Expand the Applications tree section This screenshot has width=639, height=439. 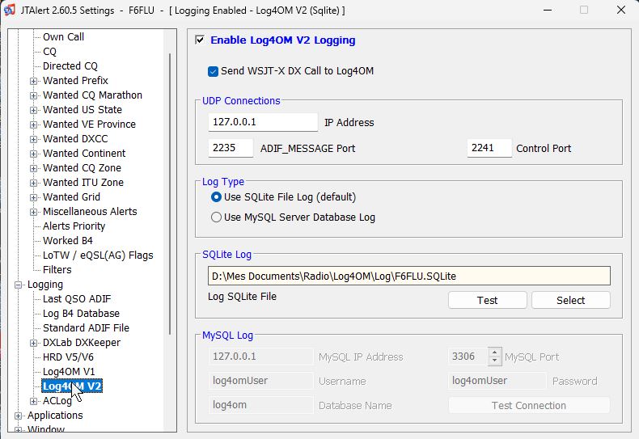19,416
